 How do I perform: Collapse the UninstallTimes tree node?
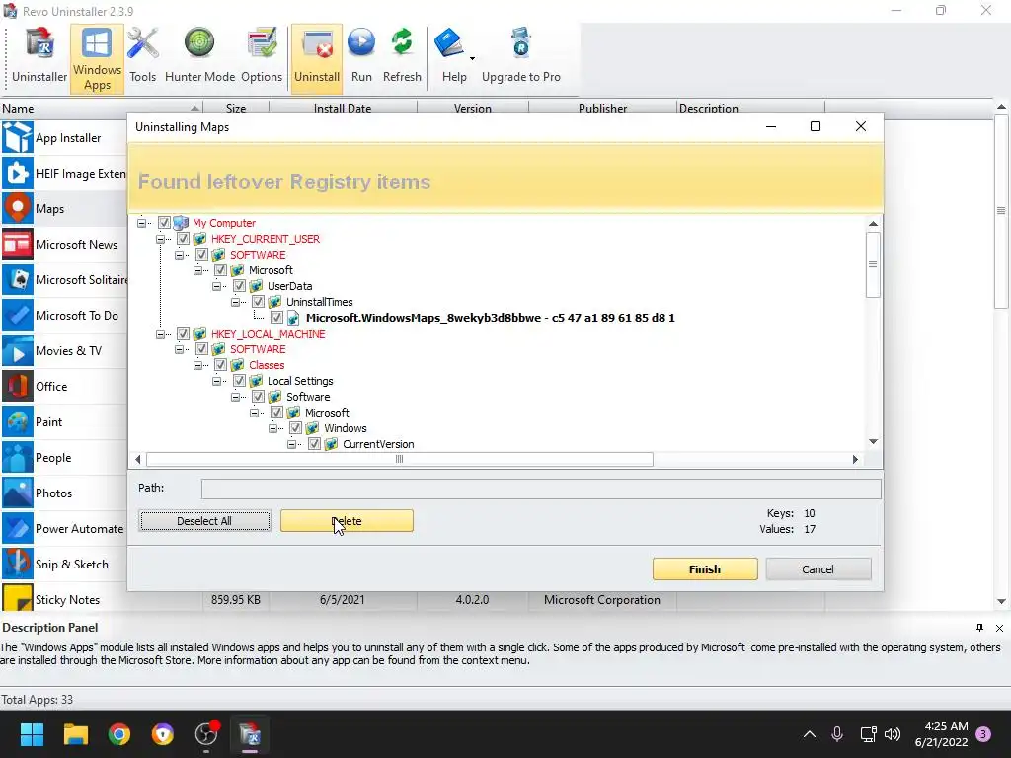tap(235, 302)
